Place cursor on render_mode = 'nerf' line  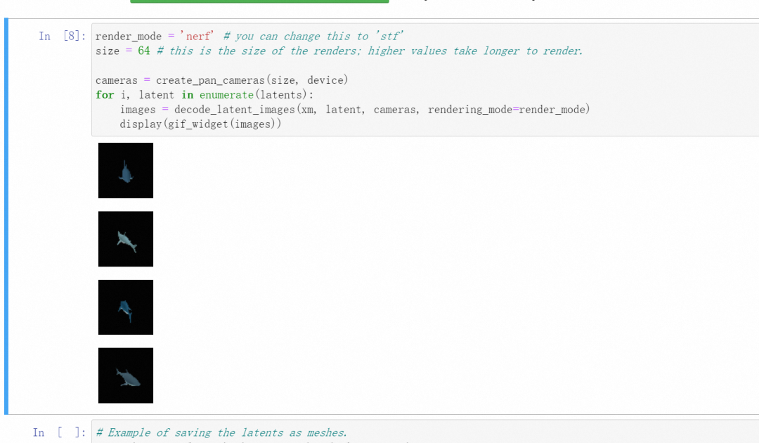pyautogui.click(x=249, y=37)
